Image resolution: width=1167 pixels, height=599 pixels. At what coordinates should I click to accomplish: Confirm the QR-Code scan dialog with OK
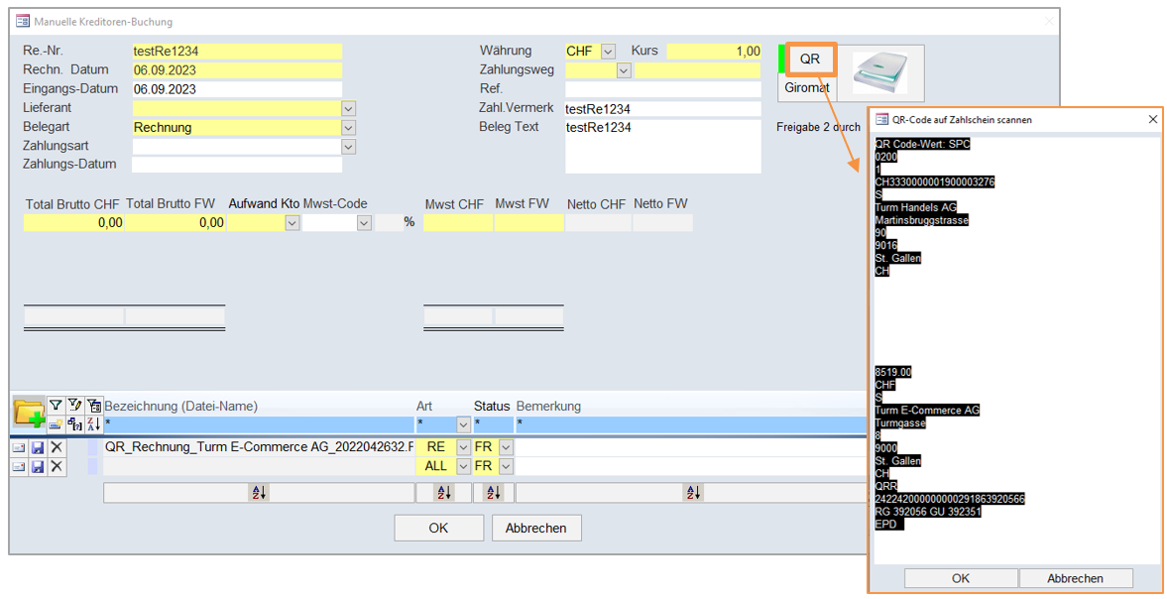[960, 578]
